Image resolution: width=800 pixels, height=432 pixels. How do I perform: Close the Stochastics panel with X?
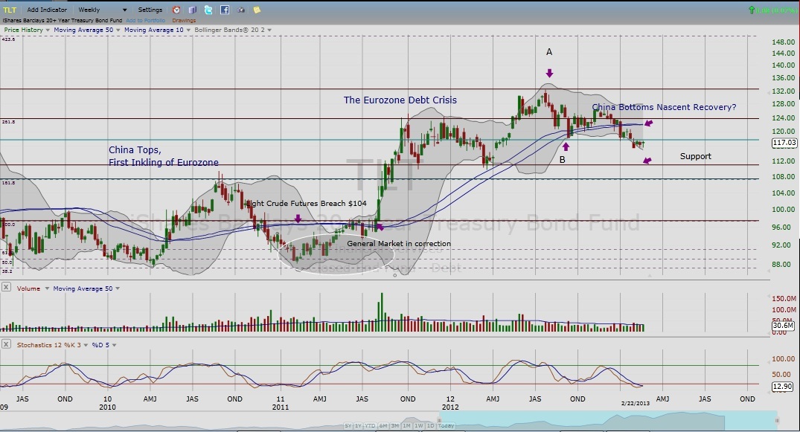[x=7, y=344]
